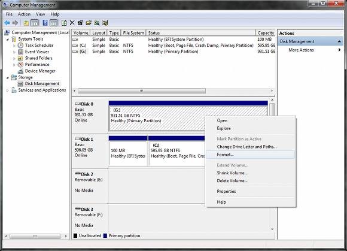Open the File menu
Screen dimensions: 347x251
click(x=9, y=14)
